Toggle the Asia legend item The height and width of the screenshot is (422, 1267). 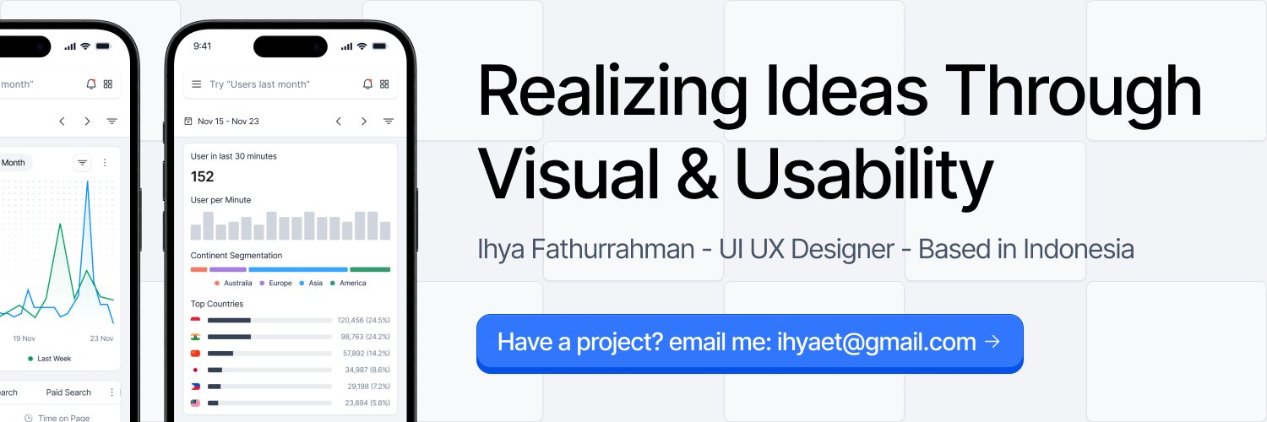312,284
